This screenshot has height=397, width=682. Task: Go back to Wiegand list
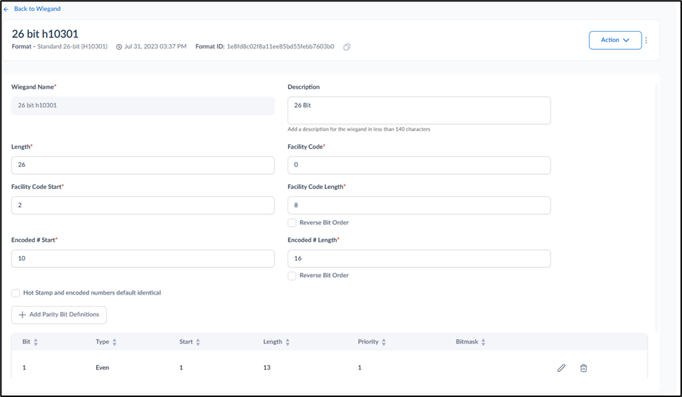37,9
